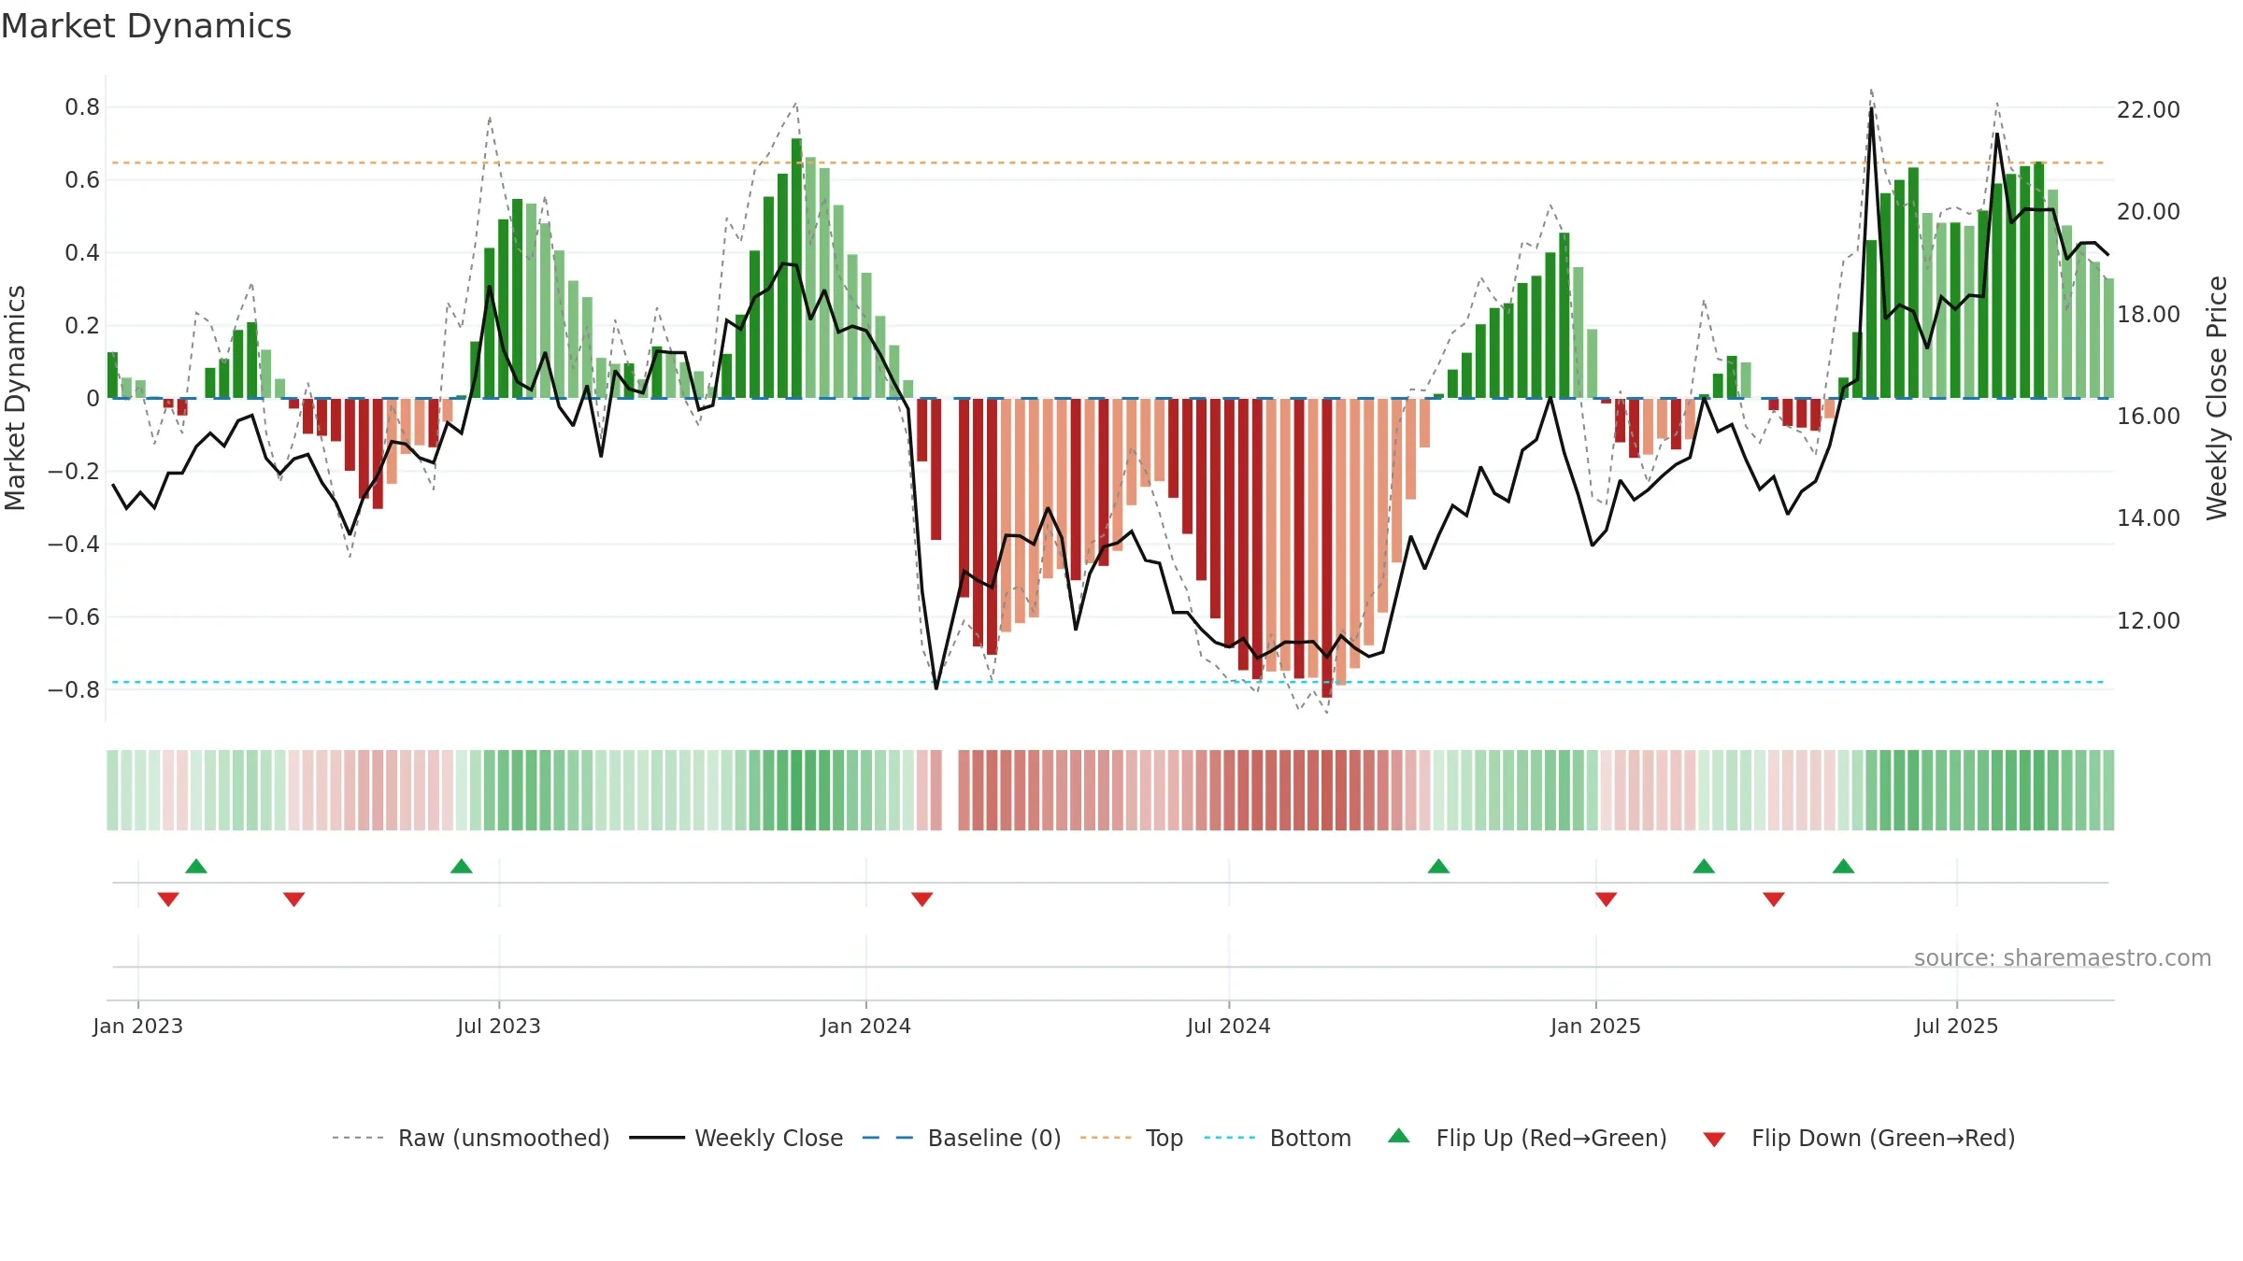The width and height of the screenshot is (2243, 1261).
Task: Toggle the Flip Down (Green→Red) legend label
Action: click(1883, 1138)
